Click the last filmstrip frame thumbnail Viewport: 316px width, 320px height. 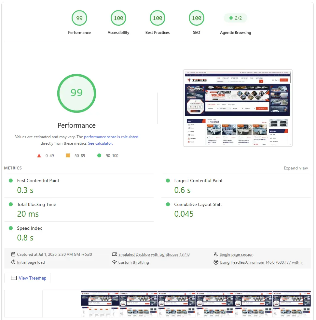point(292,304)
